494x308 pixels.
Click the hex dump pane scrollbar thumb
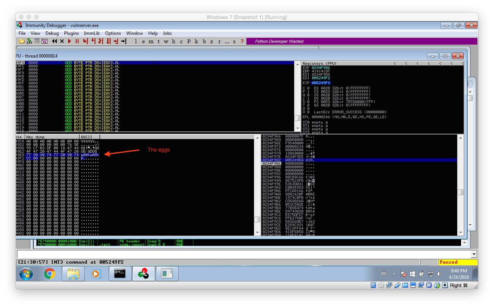tap(257, 219)
